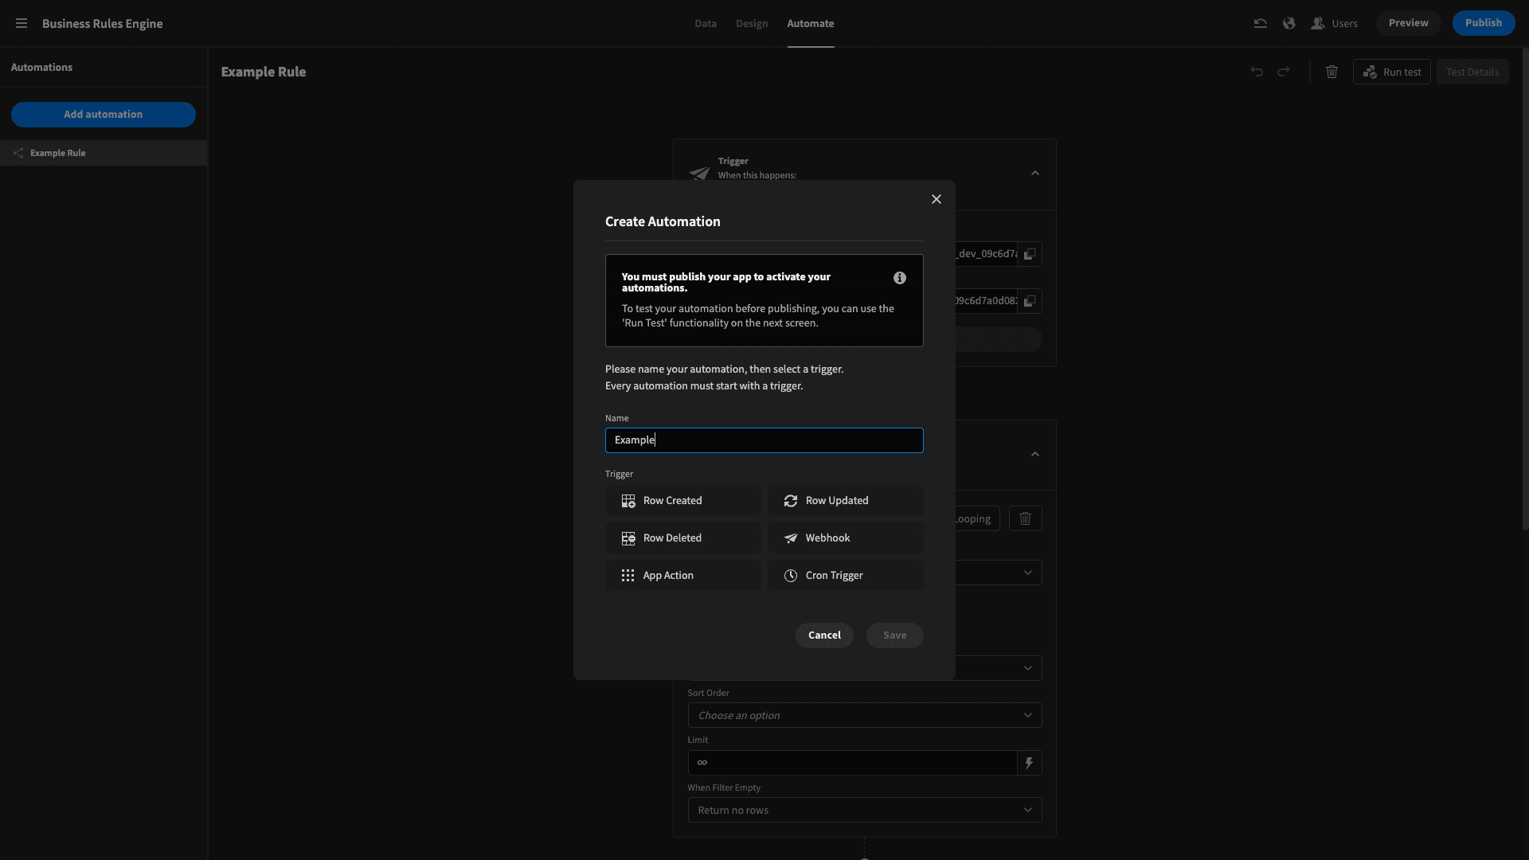Collapse the Trigger block with chevron
Viewport: 1529px width, 860px height.
coord(1035,173)
